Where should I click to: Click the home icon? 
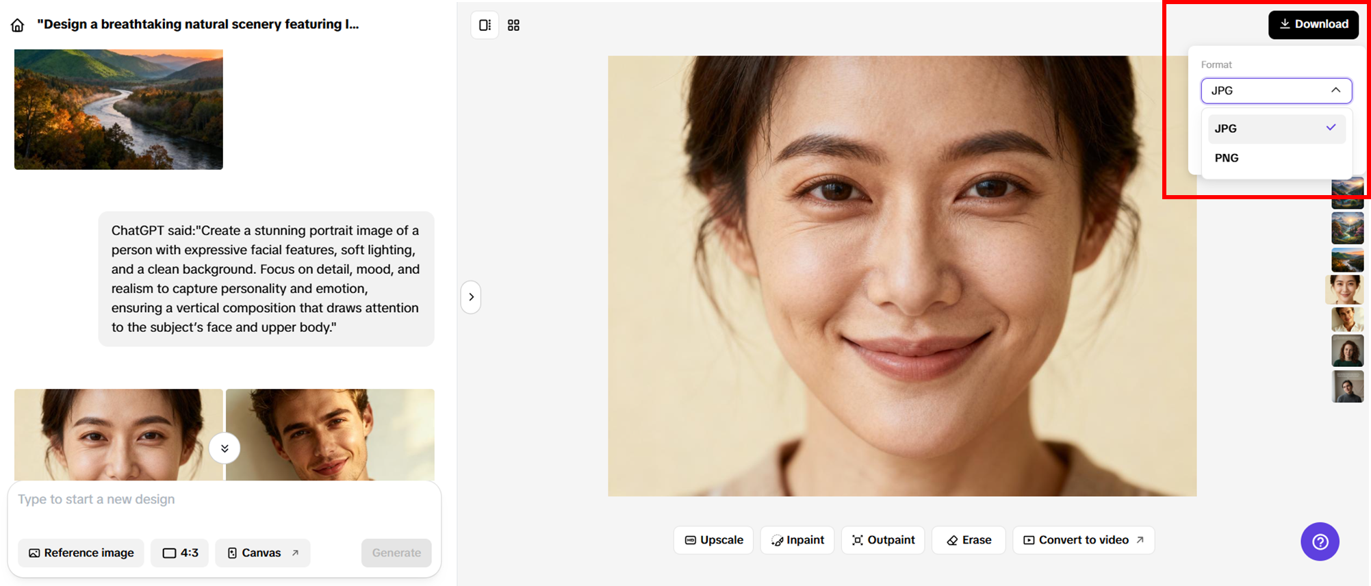18,25
